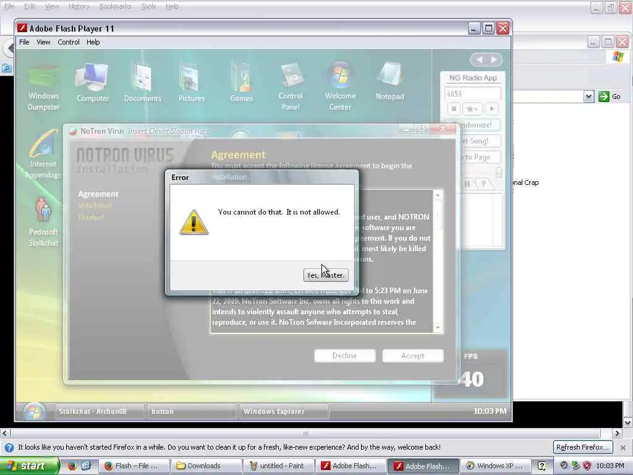This screenshot has width=633, height=475.
Task: Click the Error dialog warning icon
Action: click(193, 222)
